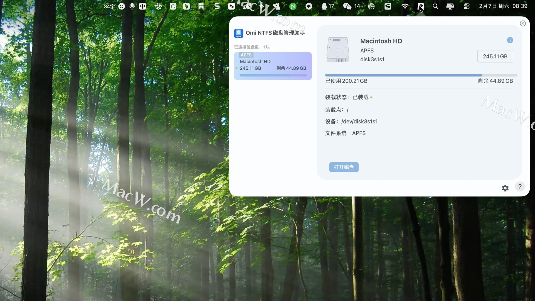
Task: Click the Wi-Fi status icon
Action: [x=405, y=6]
